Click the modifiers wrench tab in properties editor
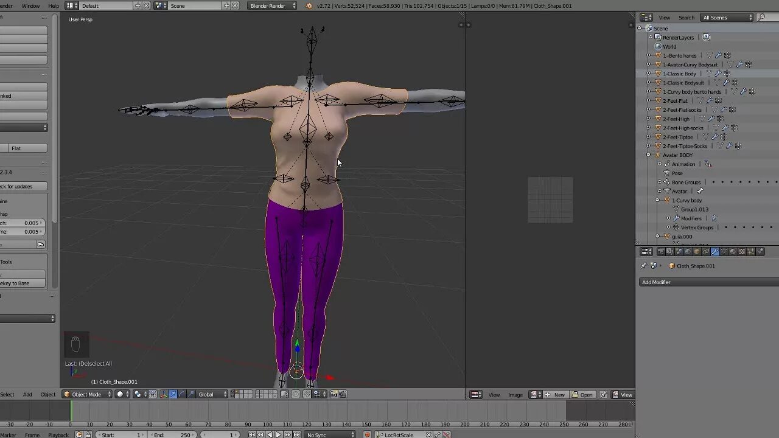The image size is (779, 438). [x=715, y=251]
